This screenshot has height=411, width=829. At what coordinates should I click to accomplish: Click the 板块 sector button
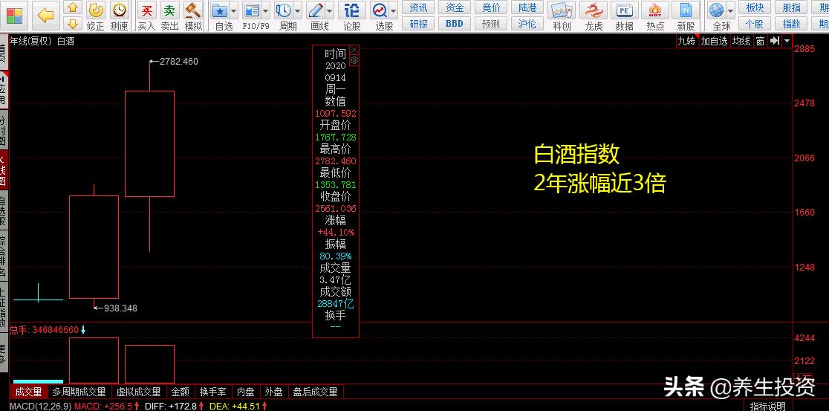tap(755, 7)
